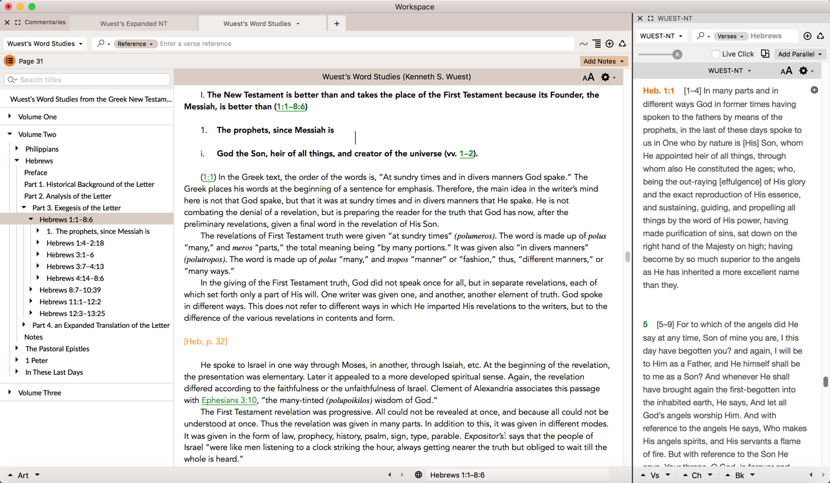This screenshot has width=830, height=483.
Task: Collapse the Hebrews tree node
Action: (16, 160)
